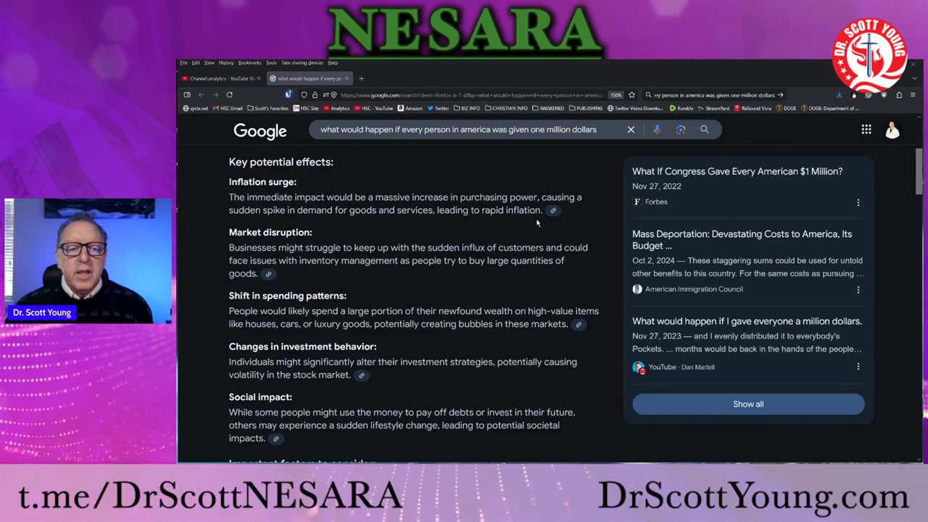The height and width of the screenshot is (522, 928).
Task: Expand the PUBLISHING bookmarks folder
Action: tap(586, 108)
